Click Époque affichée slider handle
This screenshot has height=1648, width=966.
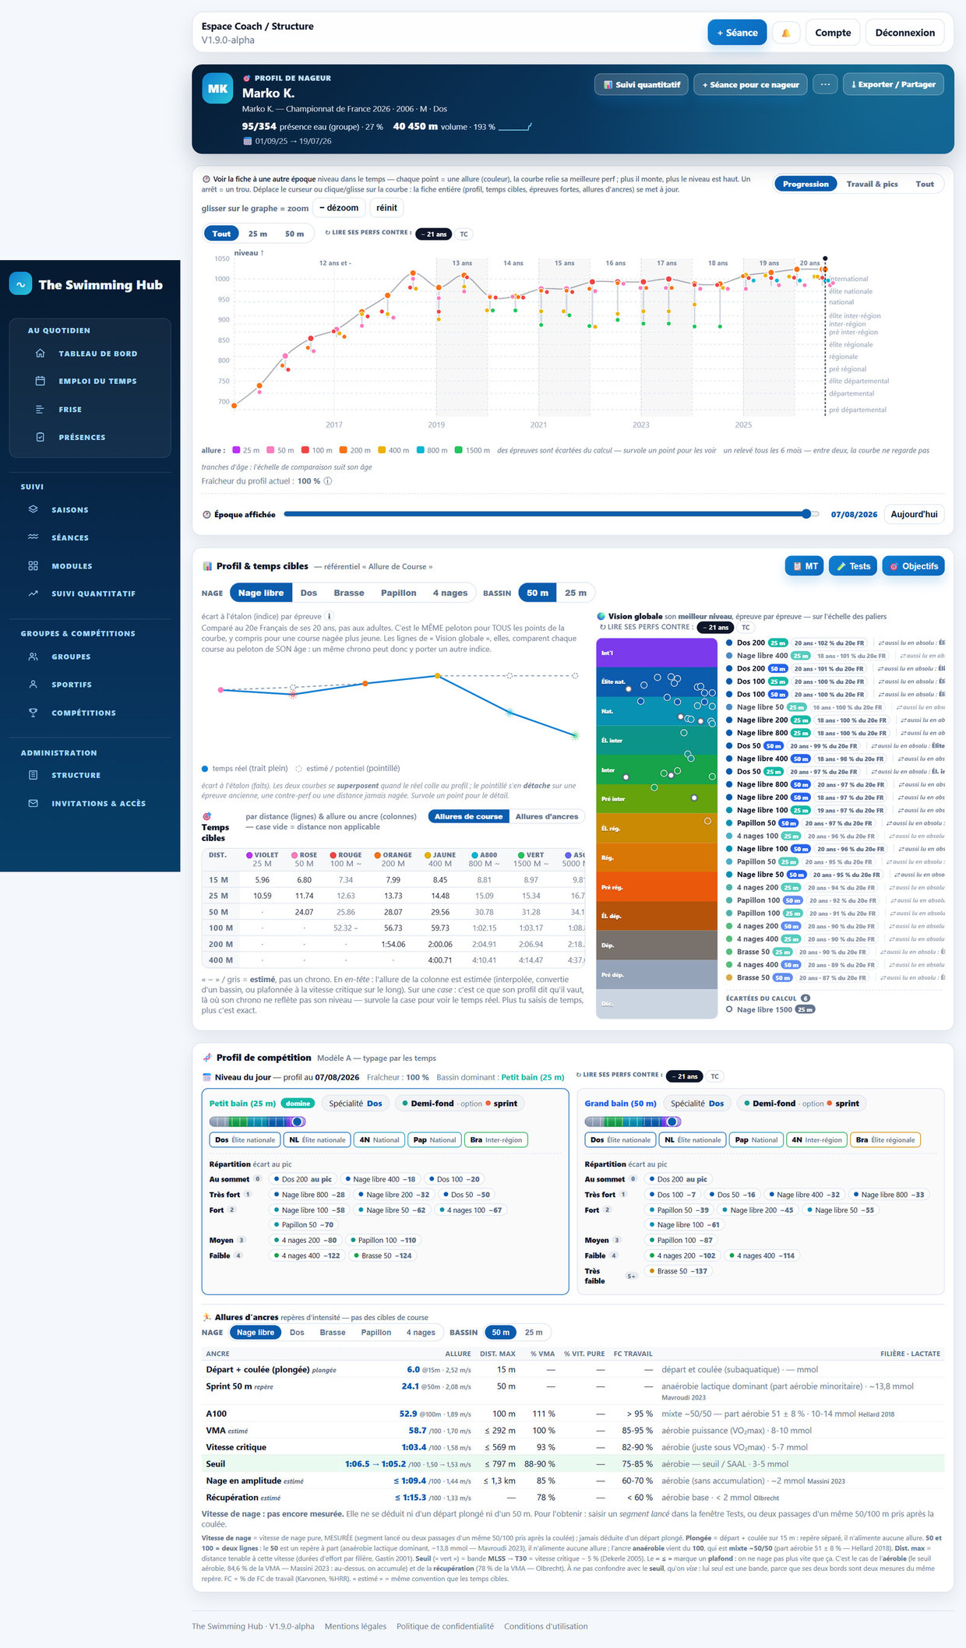(806, 514)
